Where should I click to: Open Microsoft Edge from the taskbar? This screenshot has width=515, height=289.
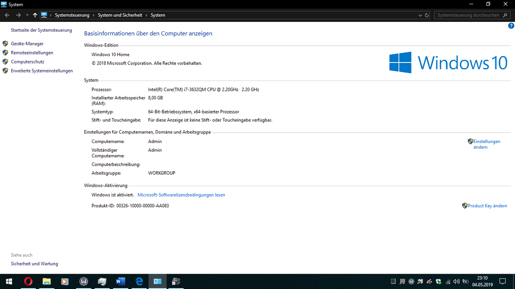click(x=139, y=281)
